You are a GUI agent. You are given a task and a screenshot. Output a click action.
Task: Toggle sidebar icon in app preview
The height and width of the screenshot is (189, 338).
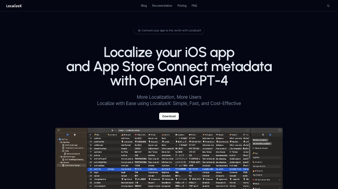59,130
